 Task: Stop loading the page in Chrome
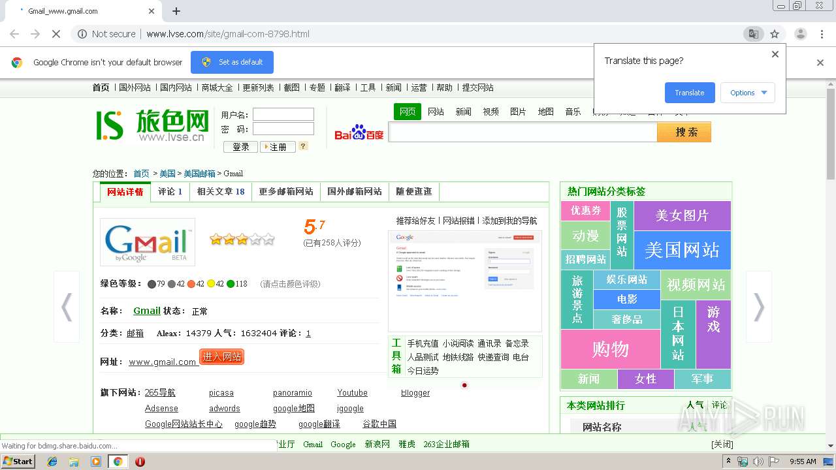[x=56, y=34]
